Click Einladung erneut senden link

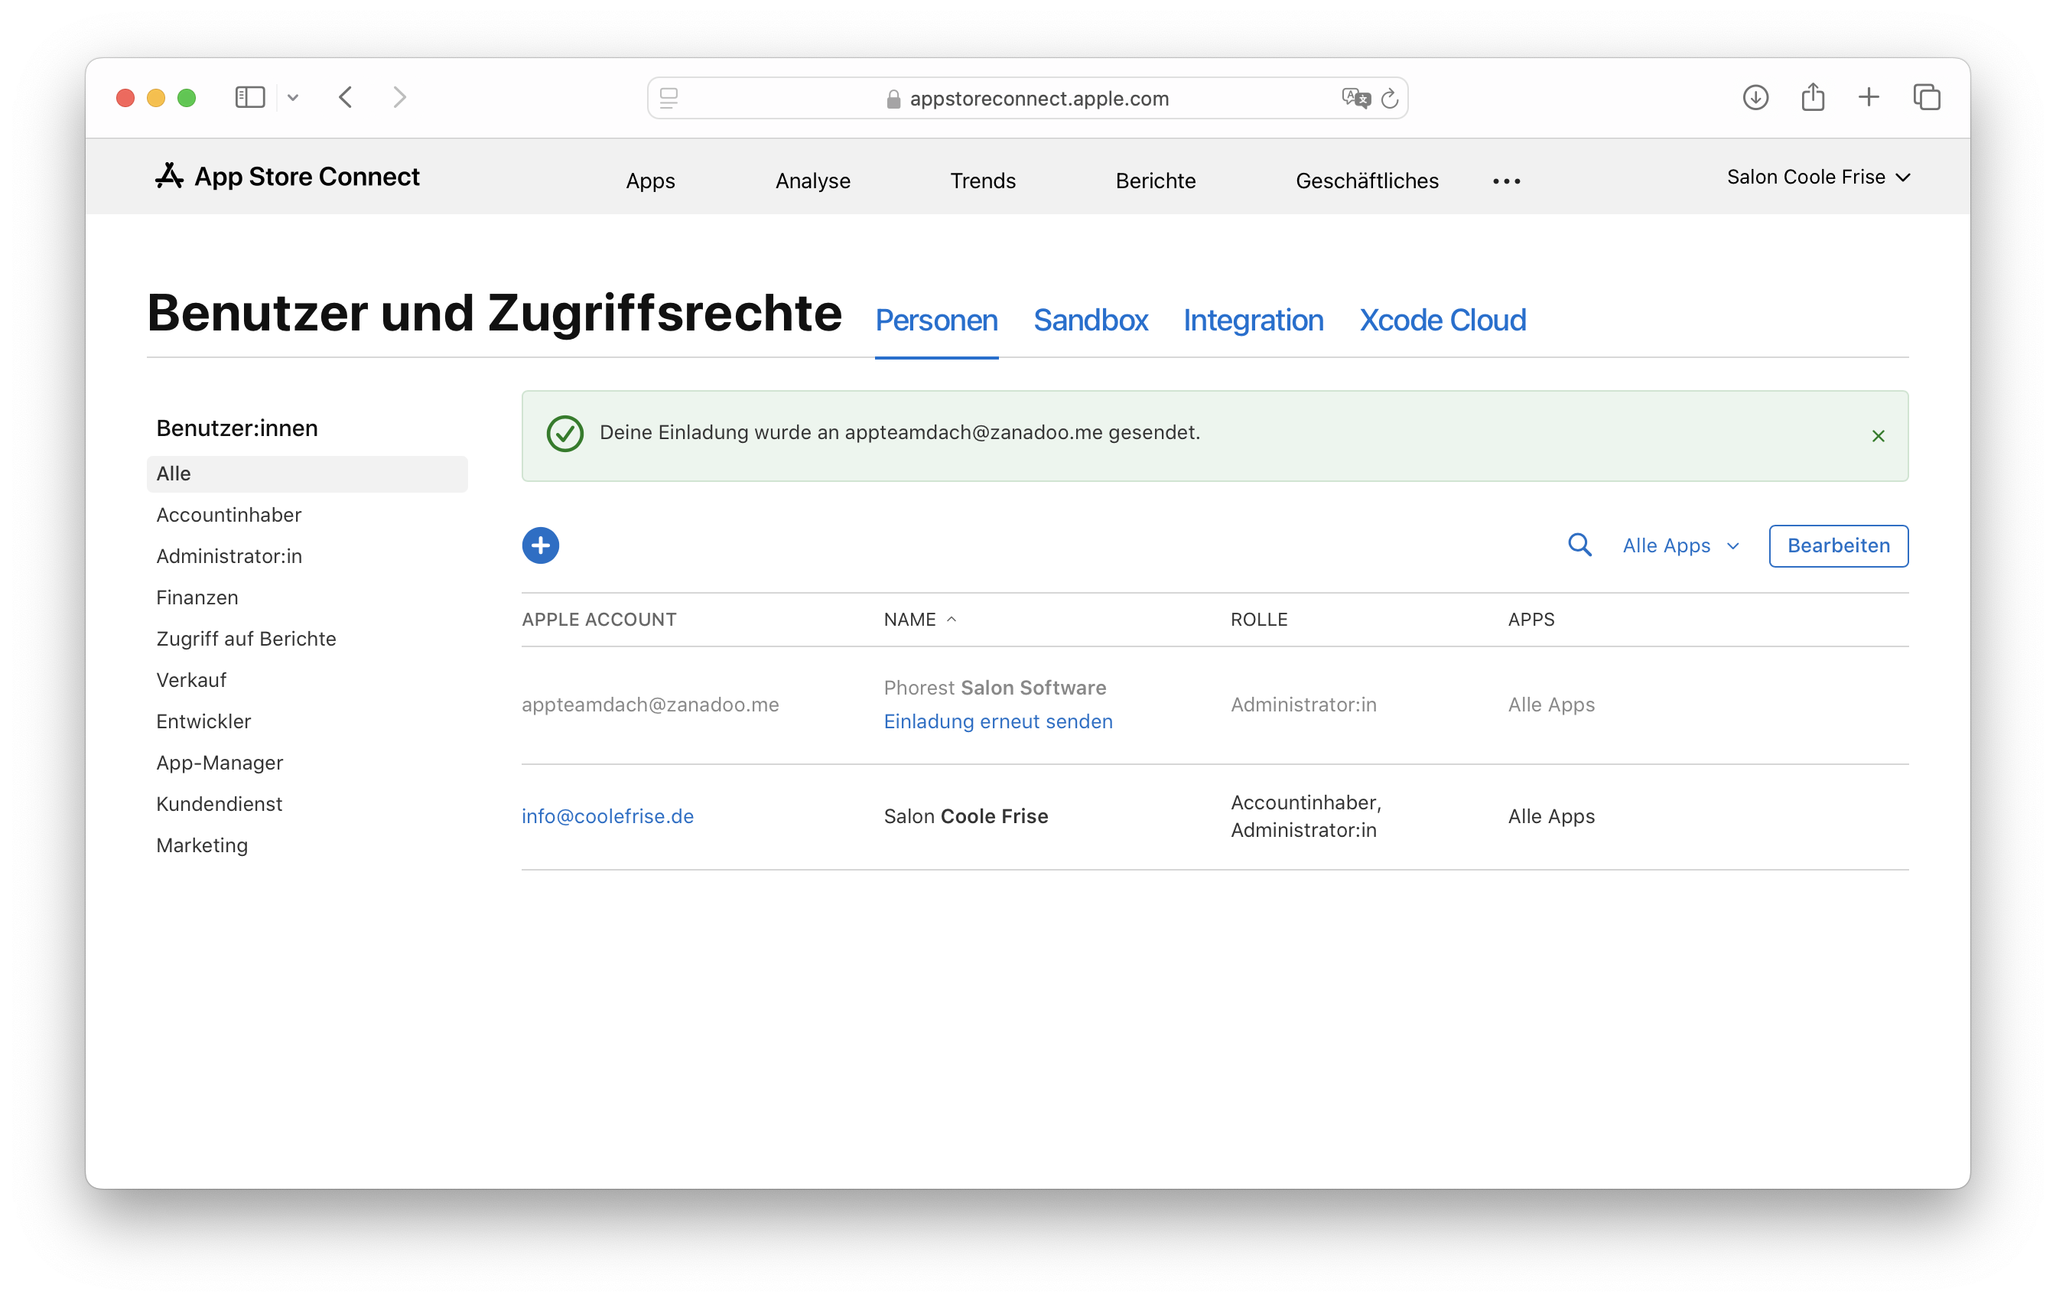coord(997,721)
